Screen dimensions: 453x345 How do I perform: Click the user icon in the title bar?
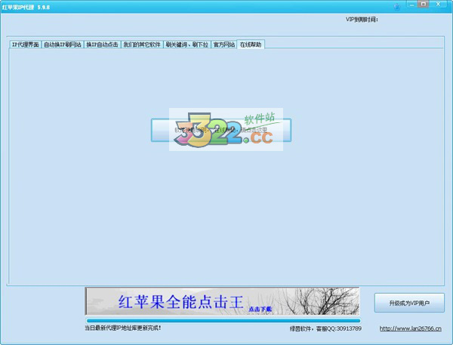point(398,6)
